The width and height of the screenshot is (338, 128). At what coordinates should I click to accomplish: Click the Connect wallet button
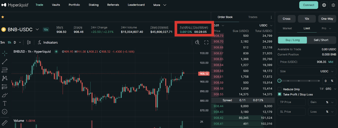coord(309,5)
